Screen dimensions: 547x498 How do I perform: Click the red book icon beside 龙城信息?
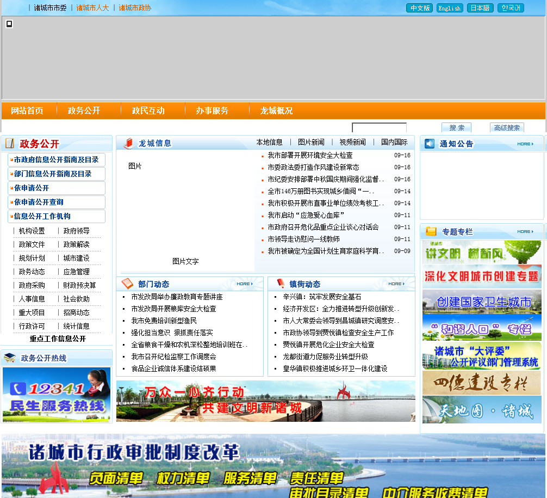click(128, 143)
